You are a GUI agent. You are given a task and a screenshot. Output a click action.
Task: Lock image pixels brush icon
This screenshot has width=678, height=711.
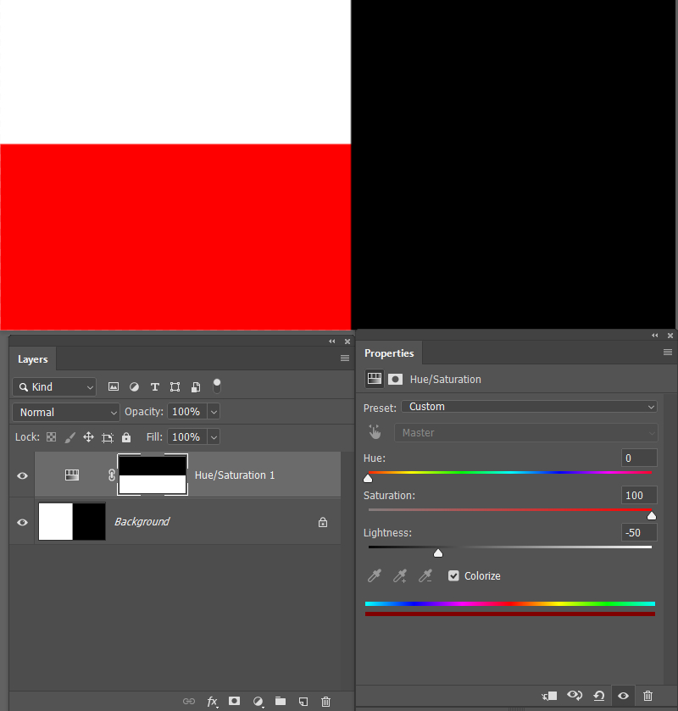[x=69, y=437]
